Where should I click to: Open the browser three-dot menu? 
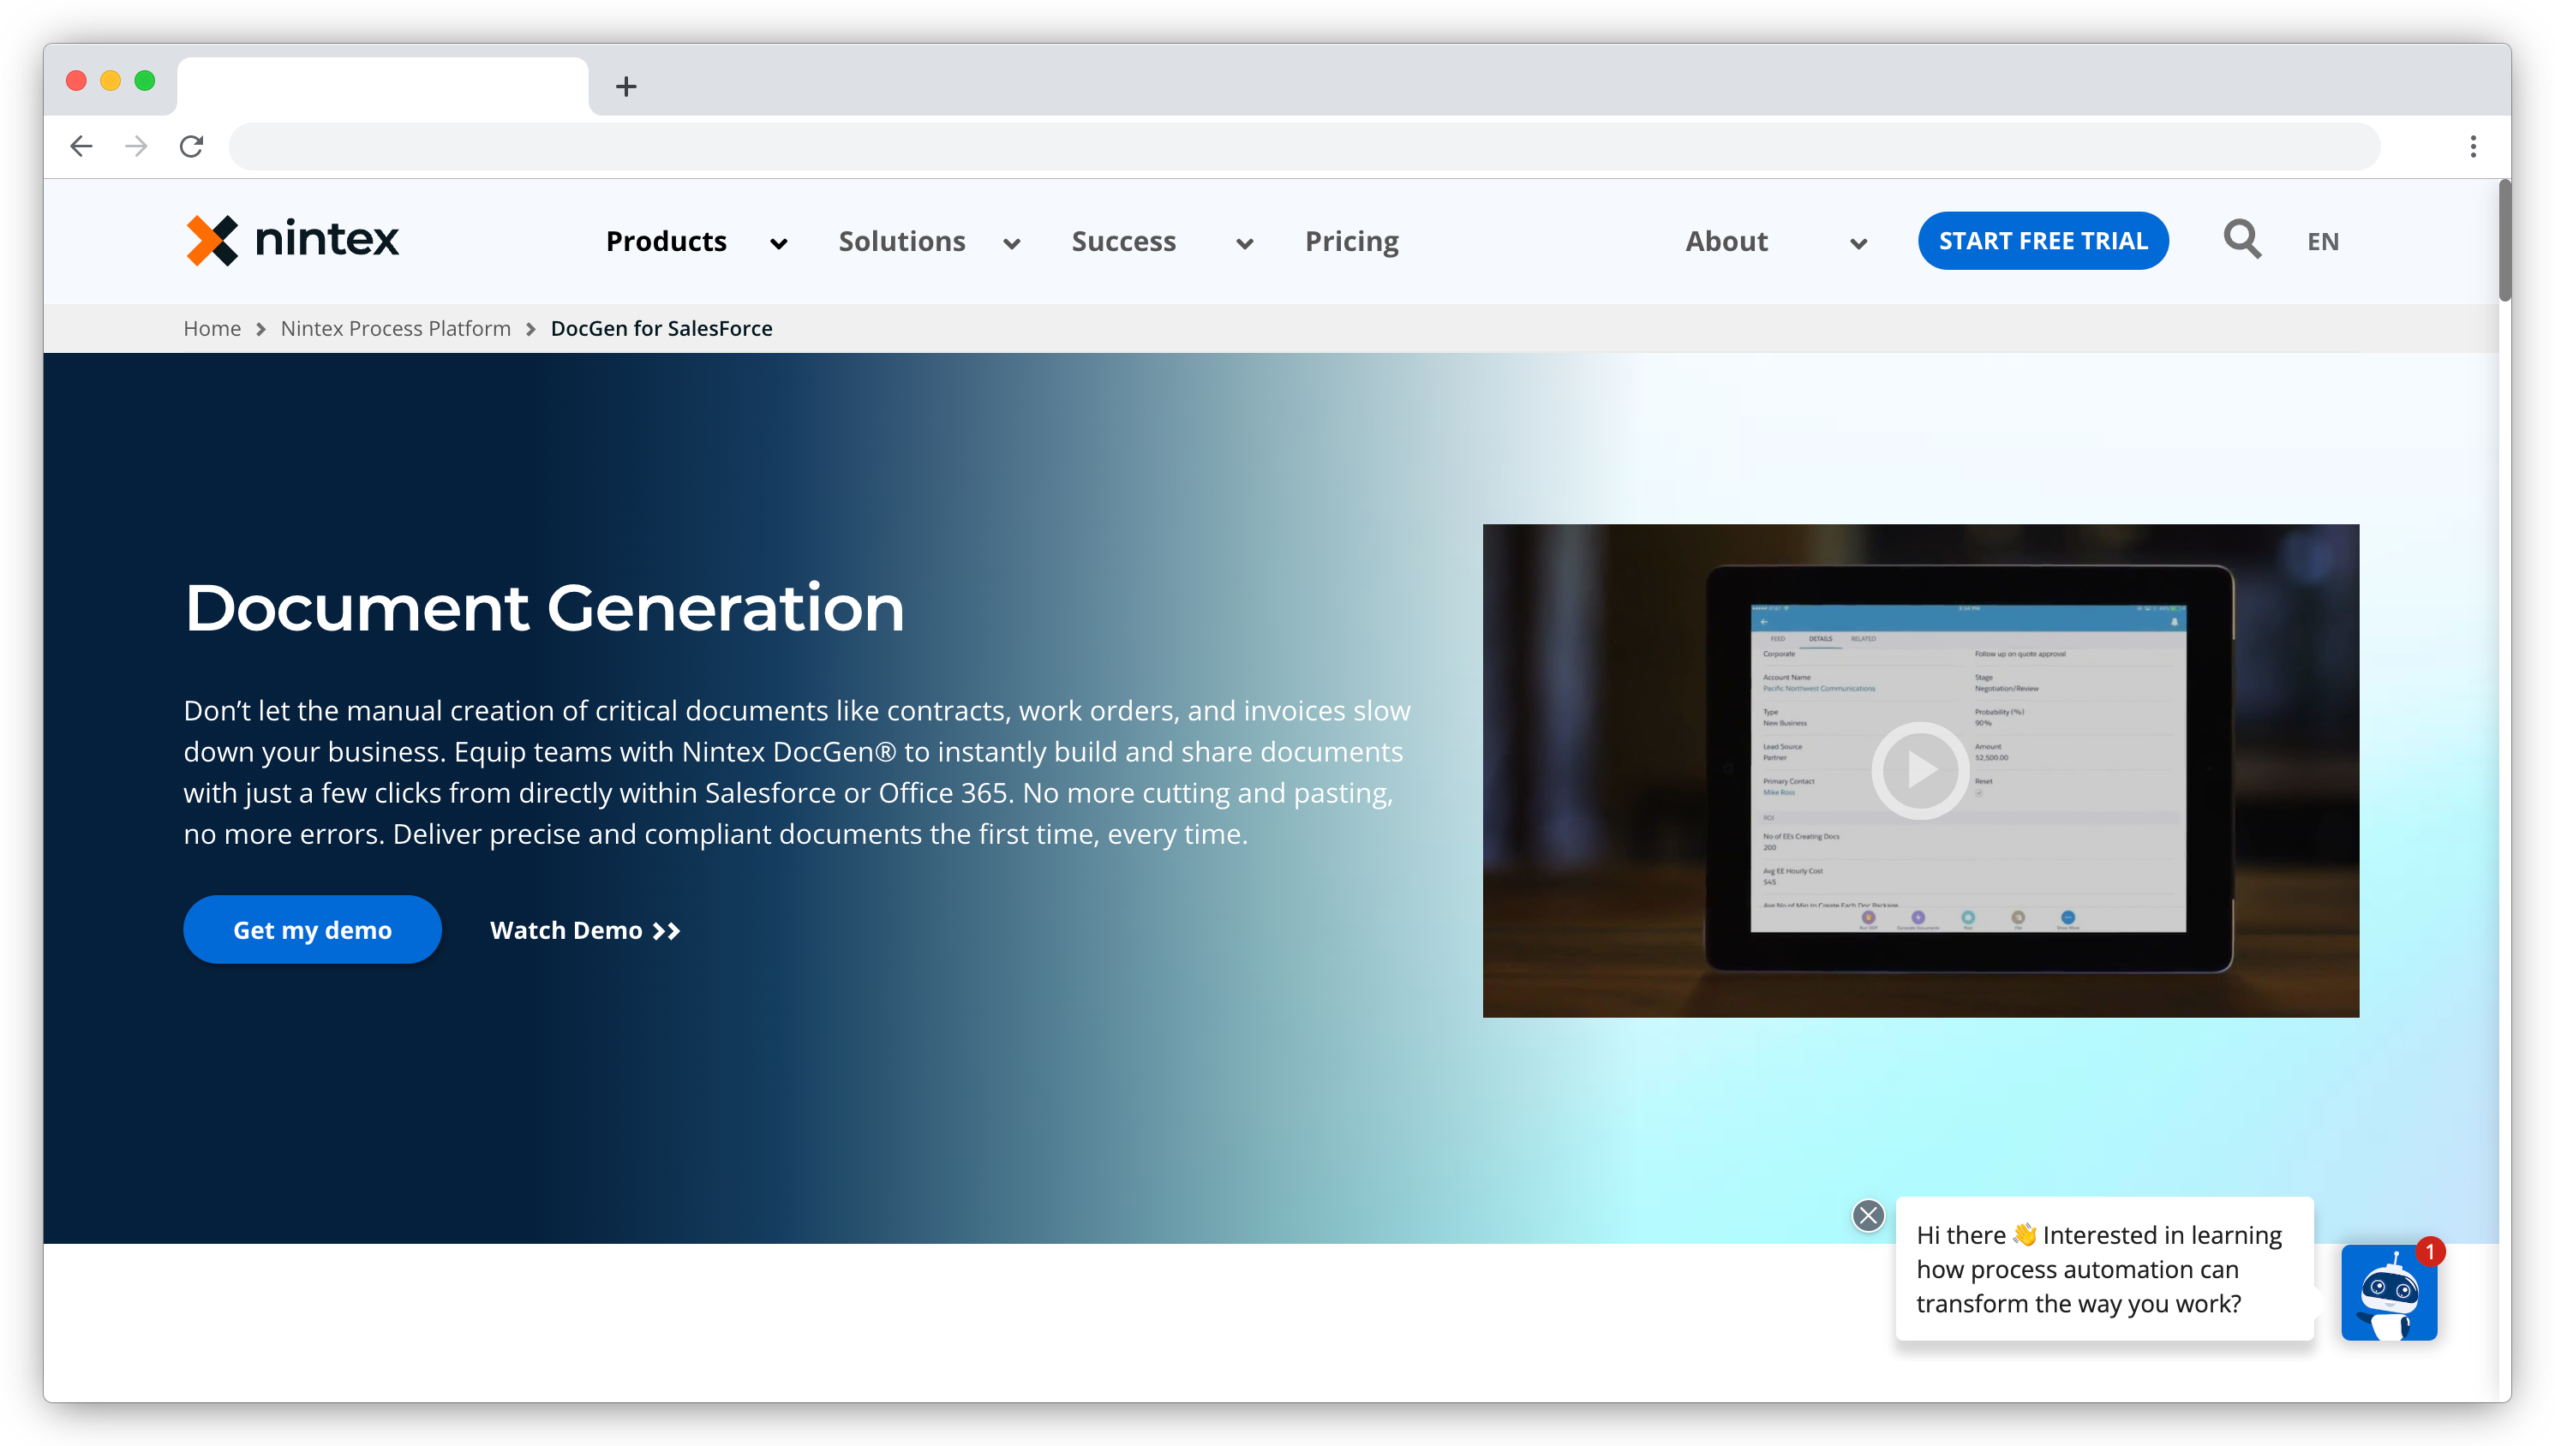[2473, 147]
